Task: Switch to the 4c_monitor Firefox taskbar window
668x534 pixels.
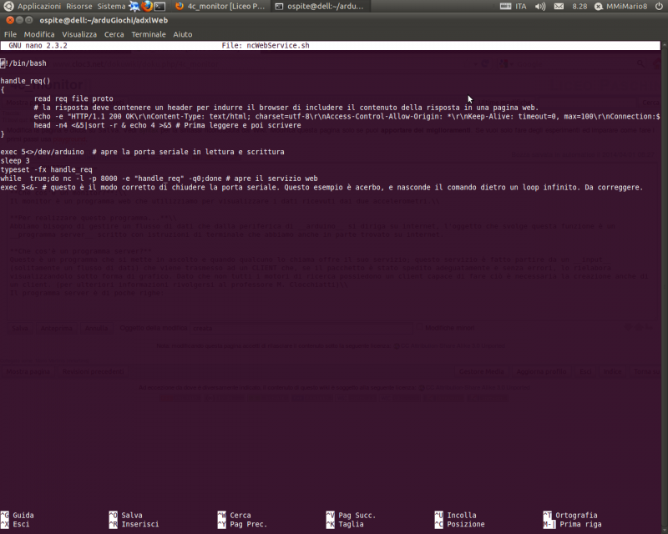Action: click(220, 7)
